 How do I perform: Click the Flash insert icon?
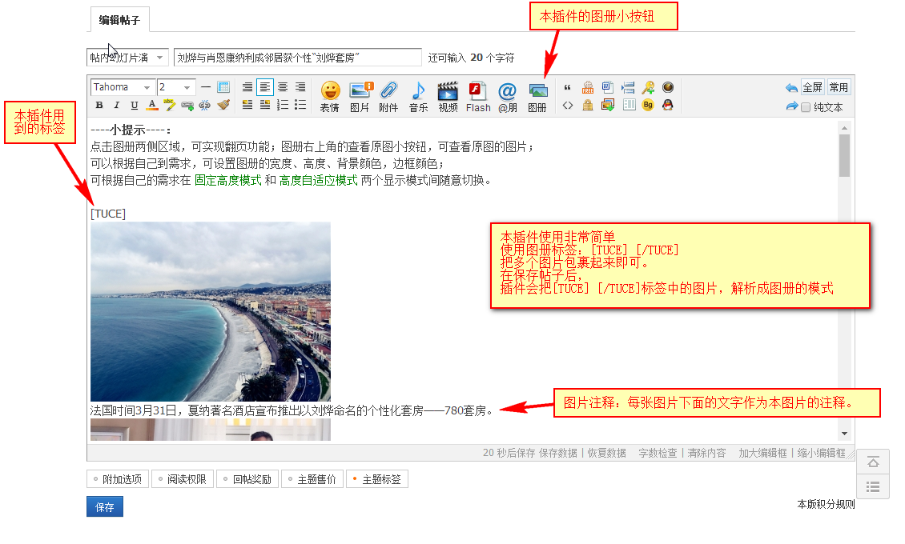[x=478, y=96]
